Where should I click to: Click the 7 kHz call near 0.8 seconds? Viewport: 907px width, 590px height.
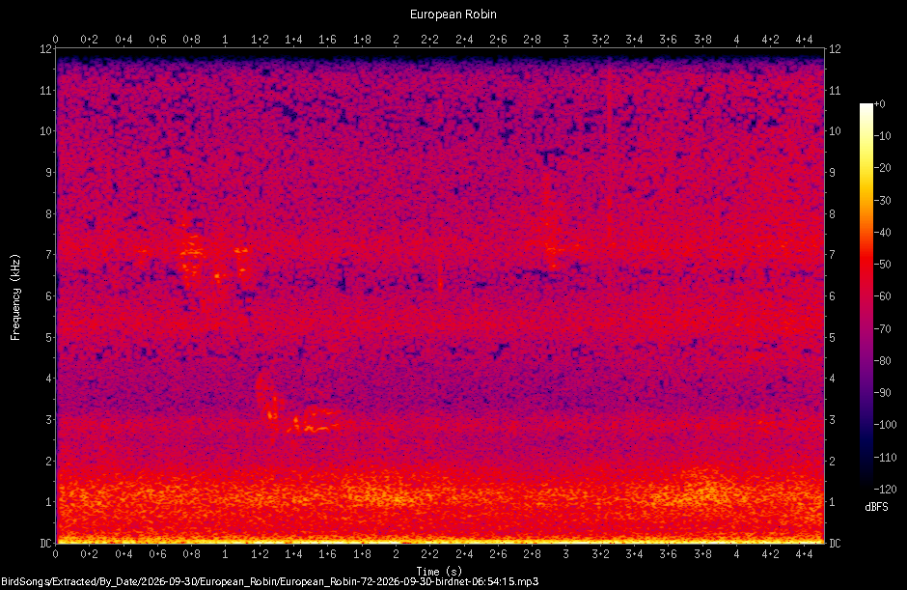pyautogui.click(x=191, y=251)
